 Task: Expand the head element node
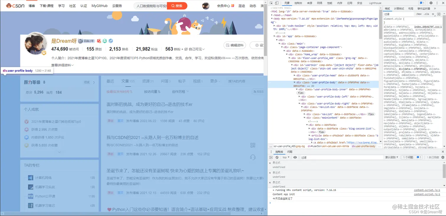pyautogui.click(x=272, y=15)
